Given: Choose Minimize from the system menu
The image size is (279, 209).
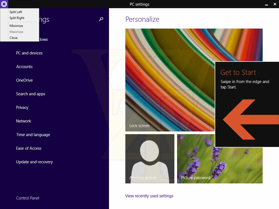Looking at the screenshot, I should 16,26.
